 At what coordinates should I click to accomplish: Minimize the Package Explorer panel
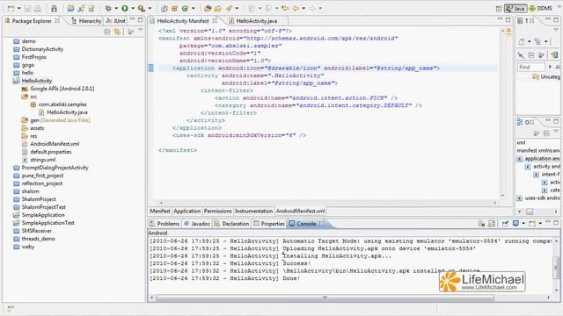click(x=133, y=19)
